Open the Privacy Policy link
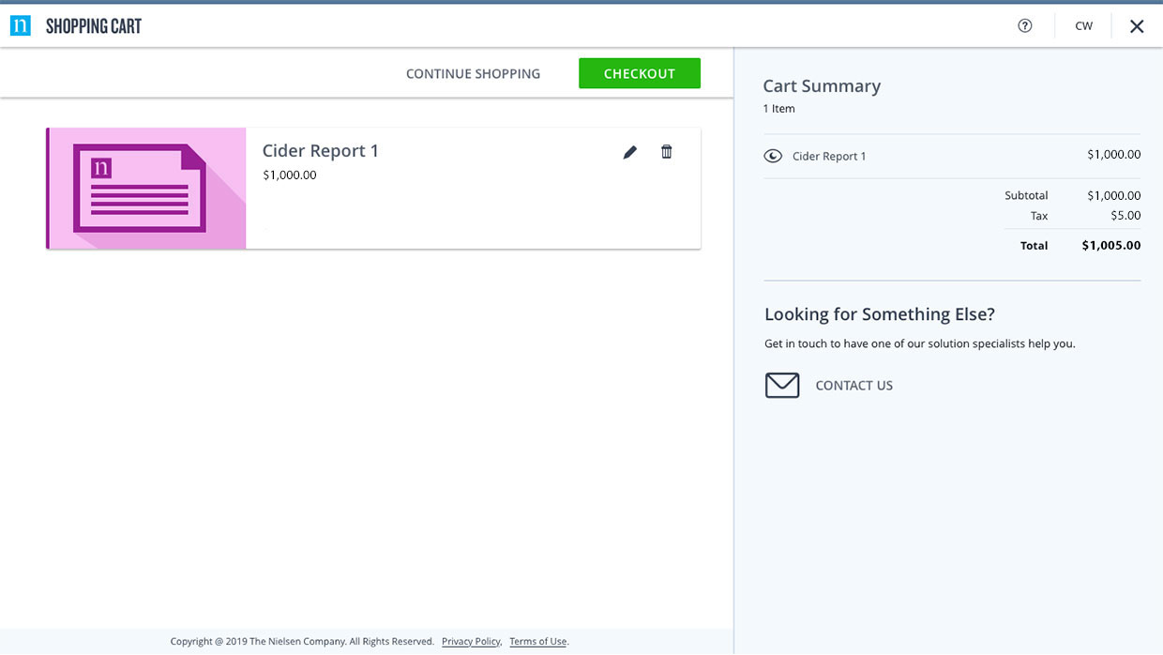1163x655 pixels. 471,642
